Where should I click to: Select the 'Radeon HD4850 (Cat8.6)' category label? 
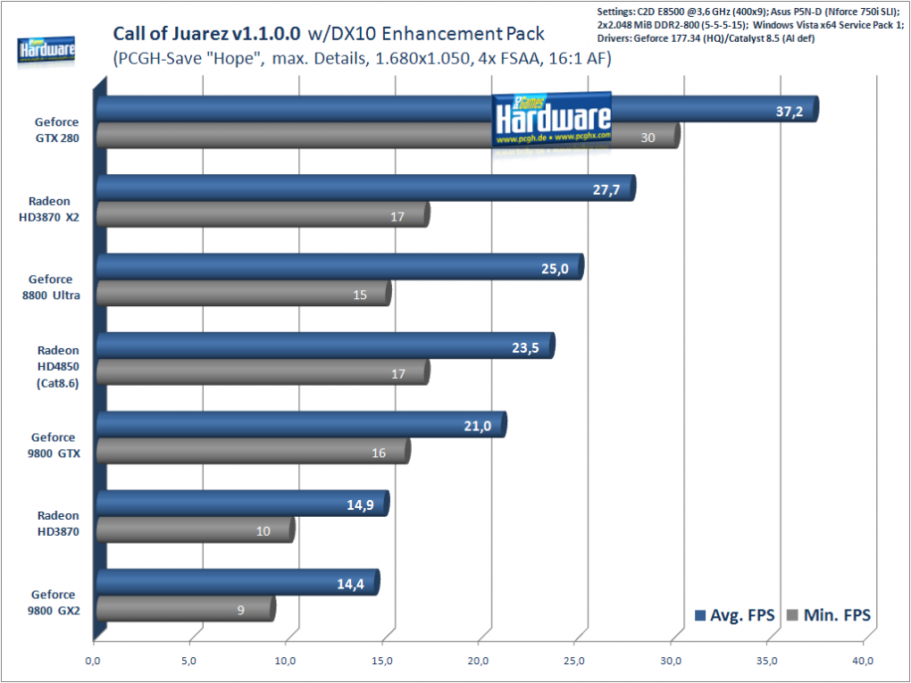(x=57, y=366)
